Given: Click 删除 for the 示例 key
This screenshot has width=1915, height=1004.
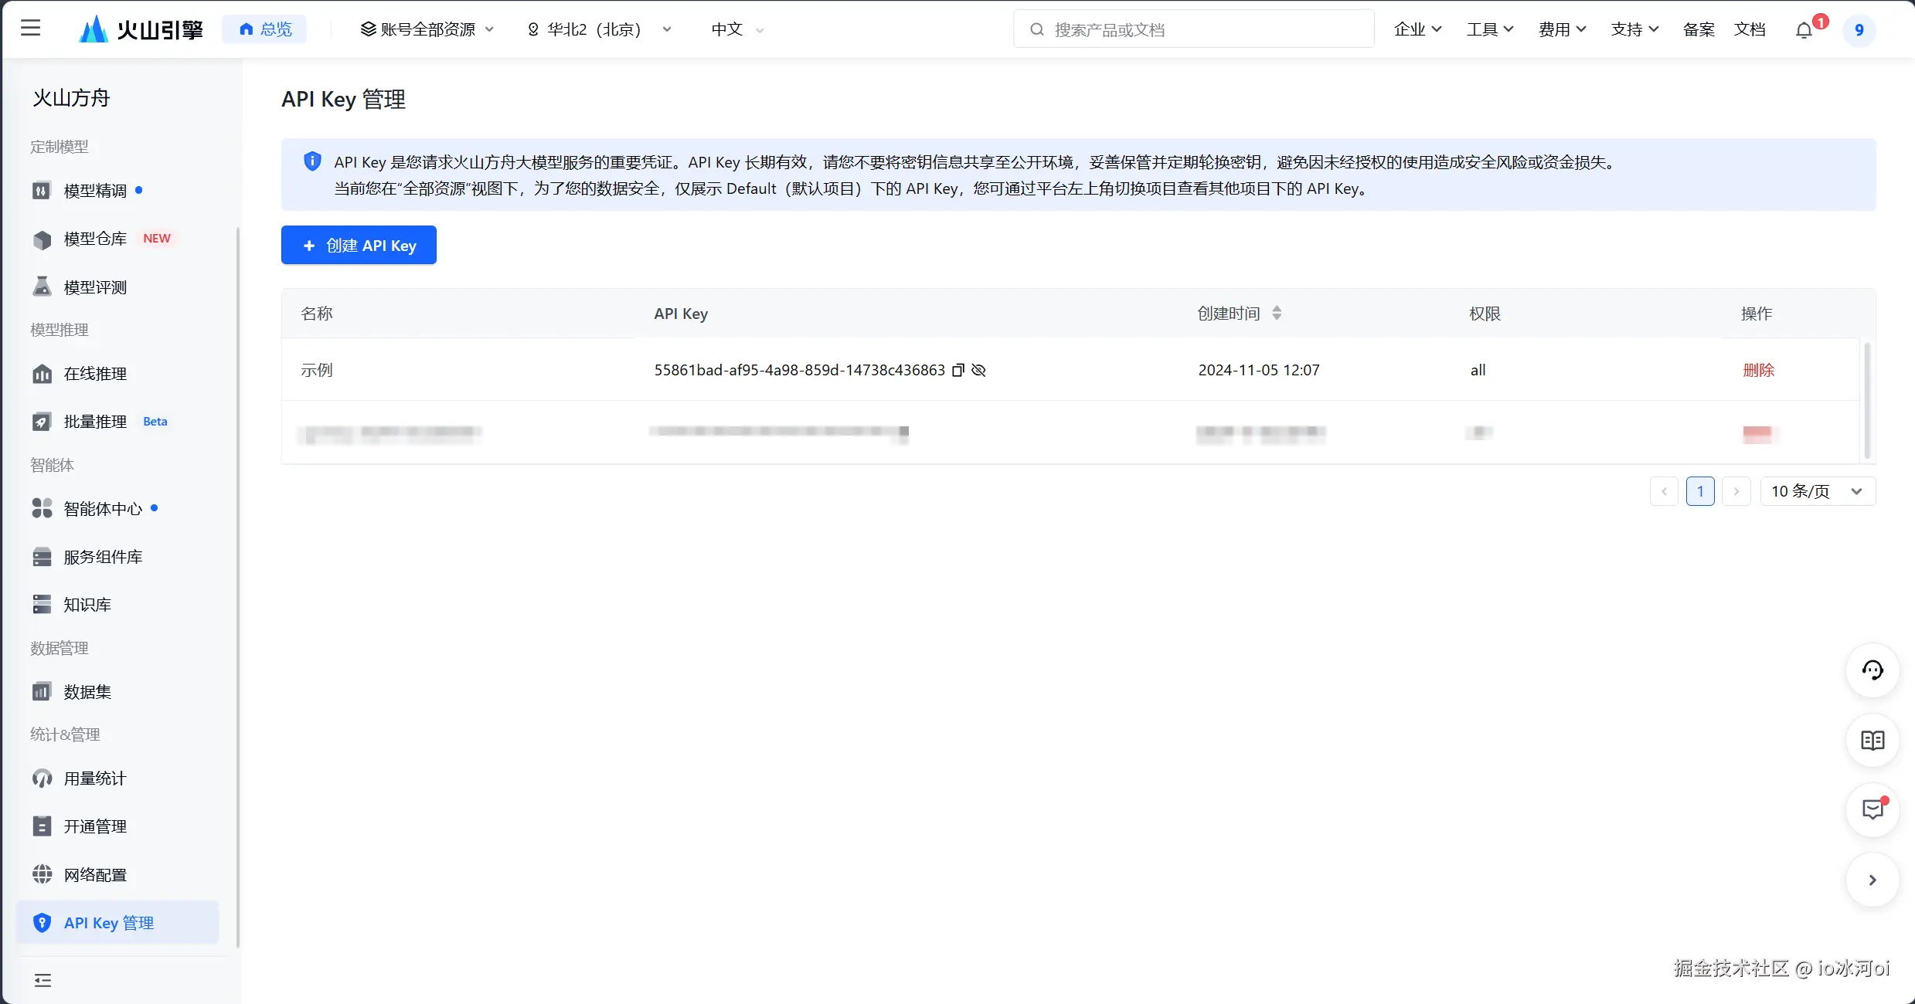Looking at the screenshot, I should coord(1758,370).
